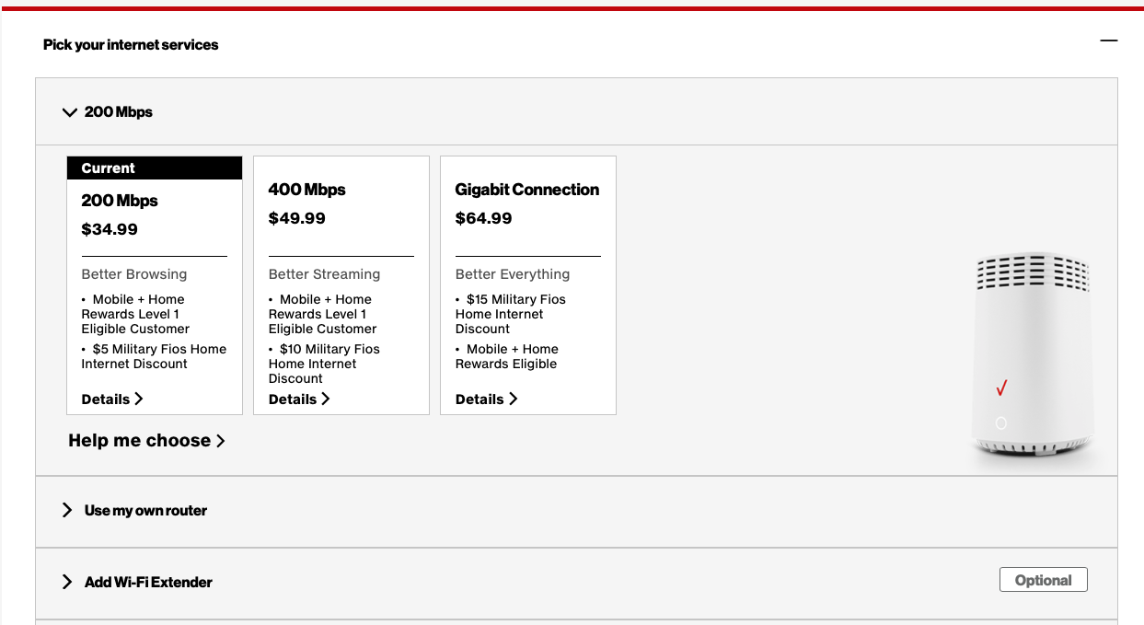Open Details for the 400 Mbps plan

299,399
